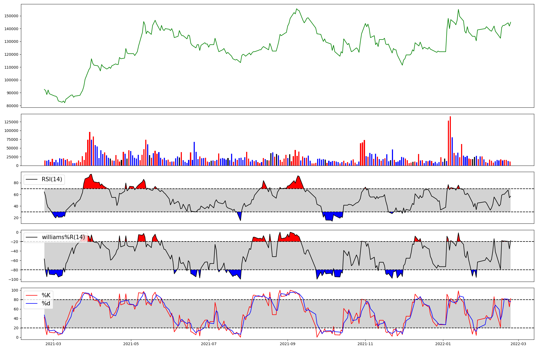Click the 100000 price axis tick label
The height and width of the screenshot is (350, 538).
(11, 80)
